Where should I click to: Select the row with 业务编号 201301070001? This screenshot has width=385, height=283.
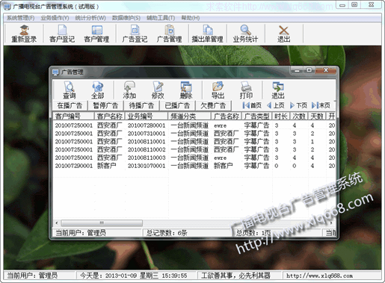tap(194, 166)
